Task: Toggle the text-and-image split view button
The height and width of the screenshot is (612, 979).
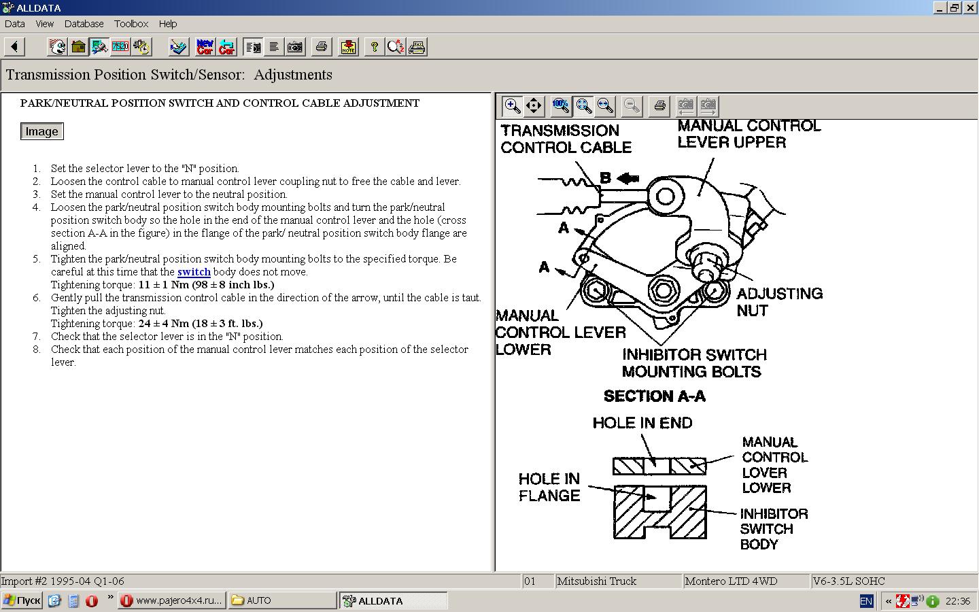Action: (x=253, y=47)
